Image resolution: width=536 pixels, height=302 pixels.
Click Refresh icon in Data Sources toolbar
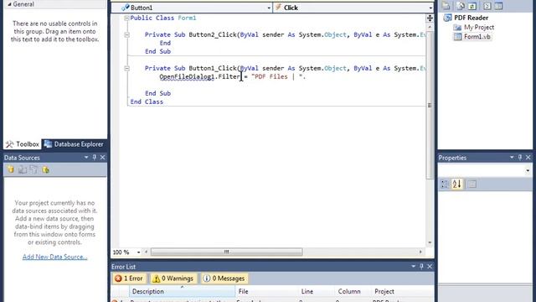(45, 169)
